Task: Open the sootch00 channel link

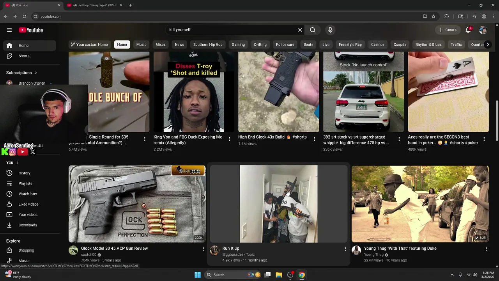Action: coord(88,254)
